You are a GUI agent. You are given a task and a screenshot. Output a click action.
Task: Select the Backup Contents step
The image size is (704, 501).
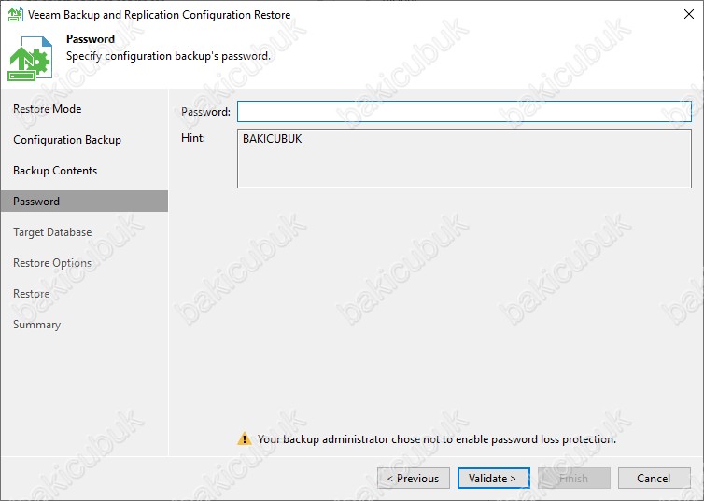(55, 171)
